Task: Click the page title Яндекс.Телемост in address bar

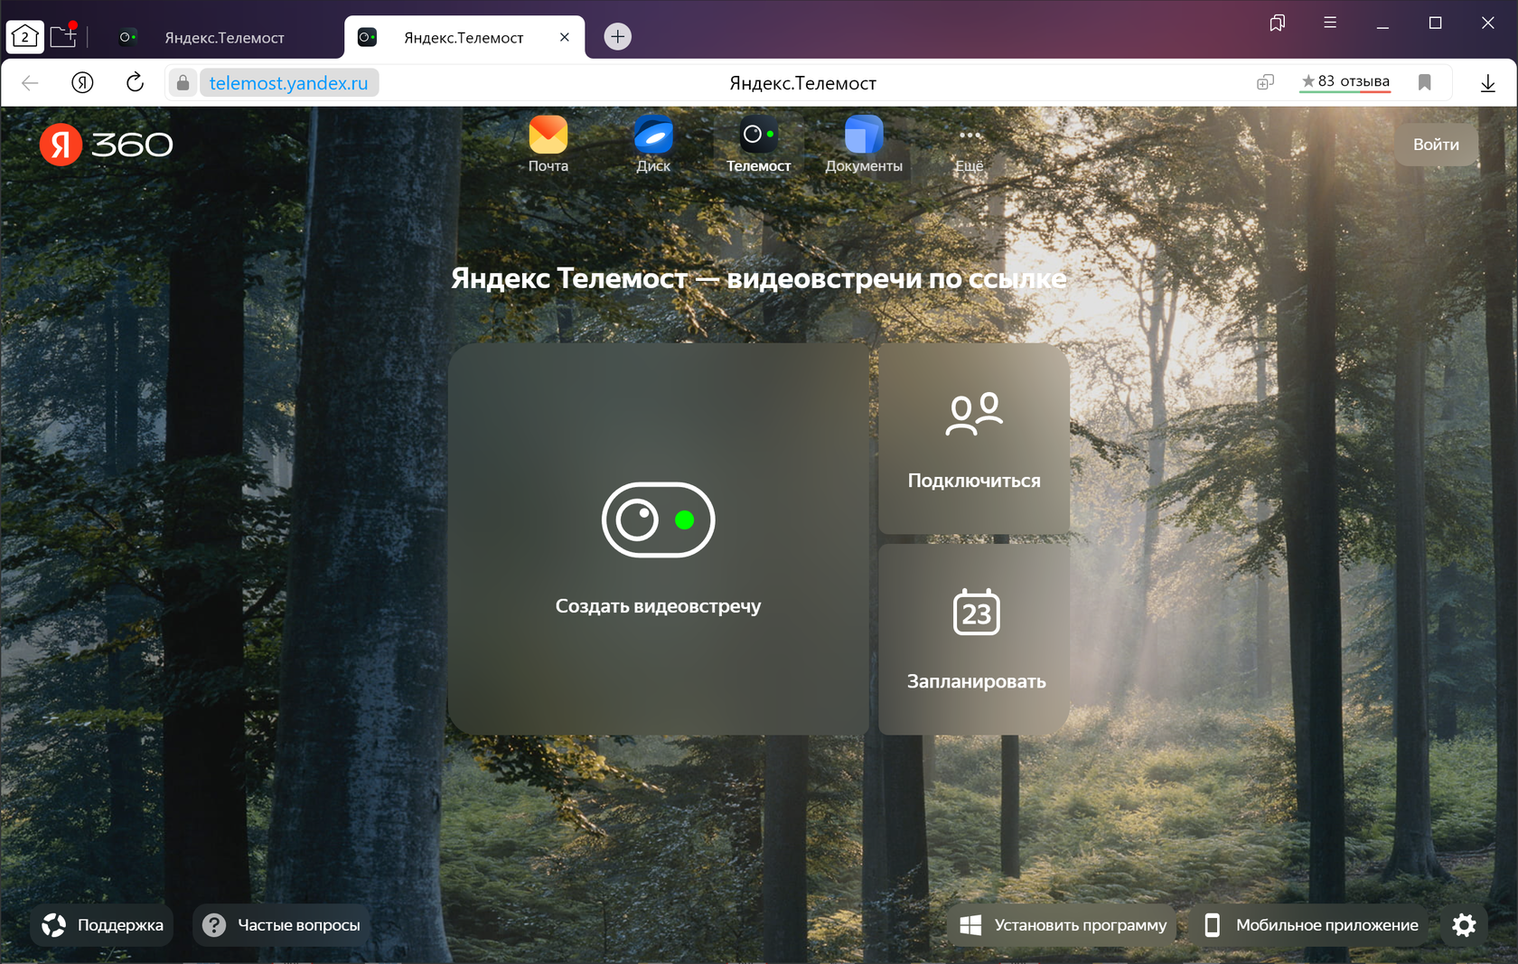Action: [802, 83]
